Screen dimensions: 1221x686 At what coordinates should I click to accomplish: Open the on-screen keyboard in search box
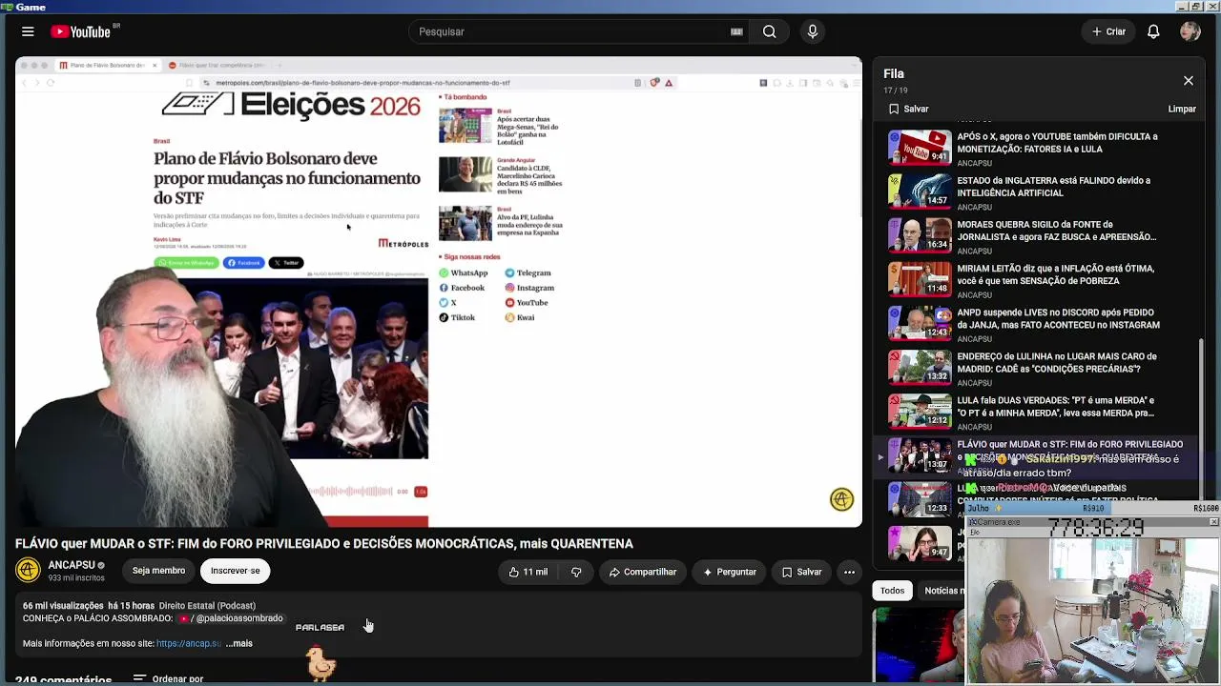[736, 31]
